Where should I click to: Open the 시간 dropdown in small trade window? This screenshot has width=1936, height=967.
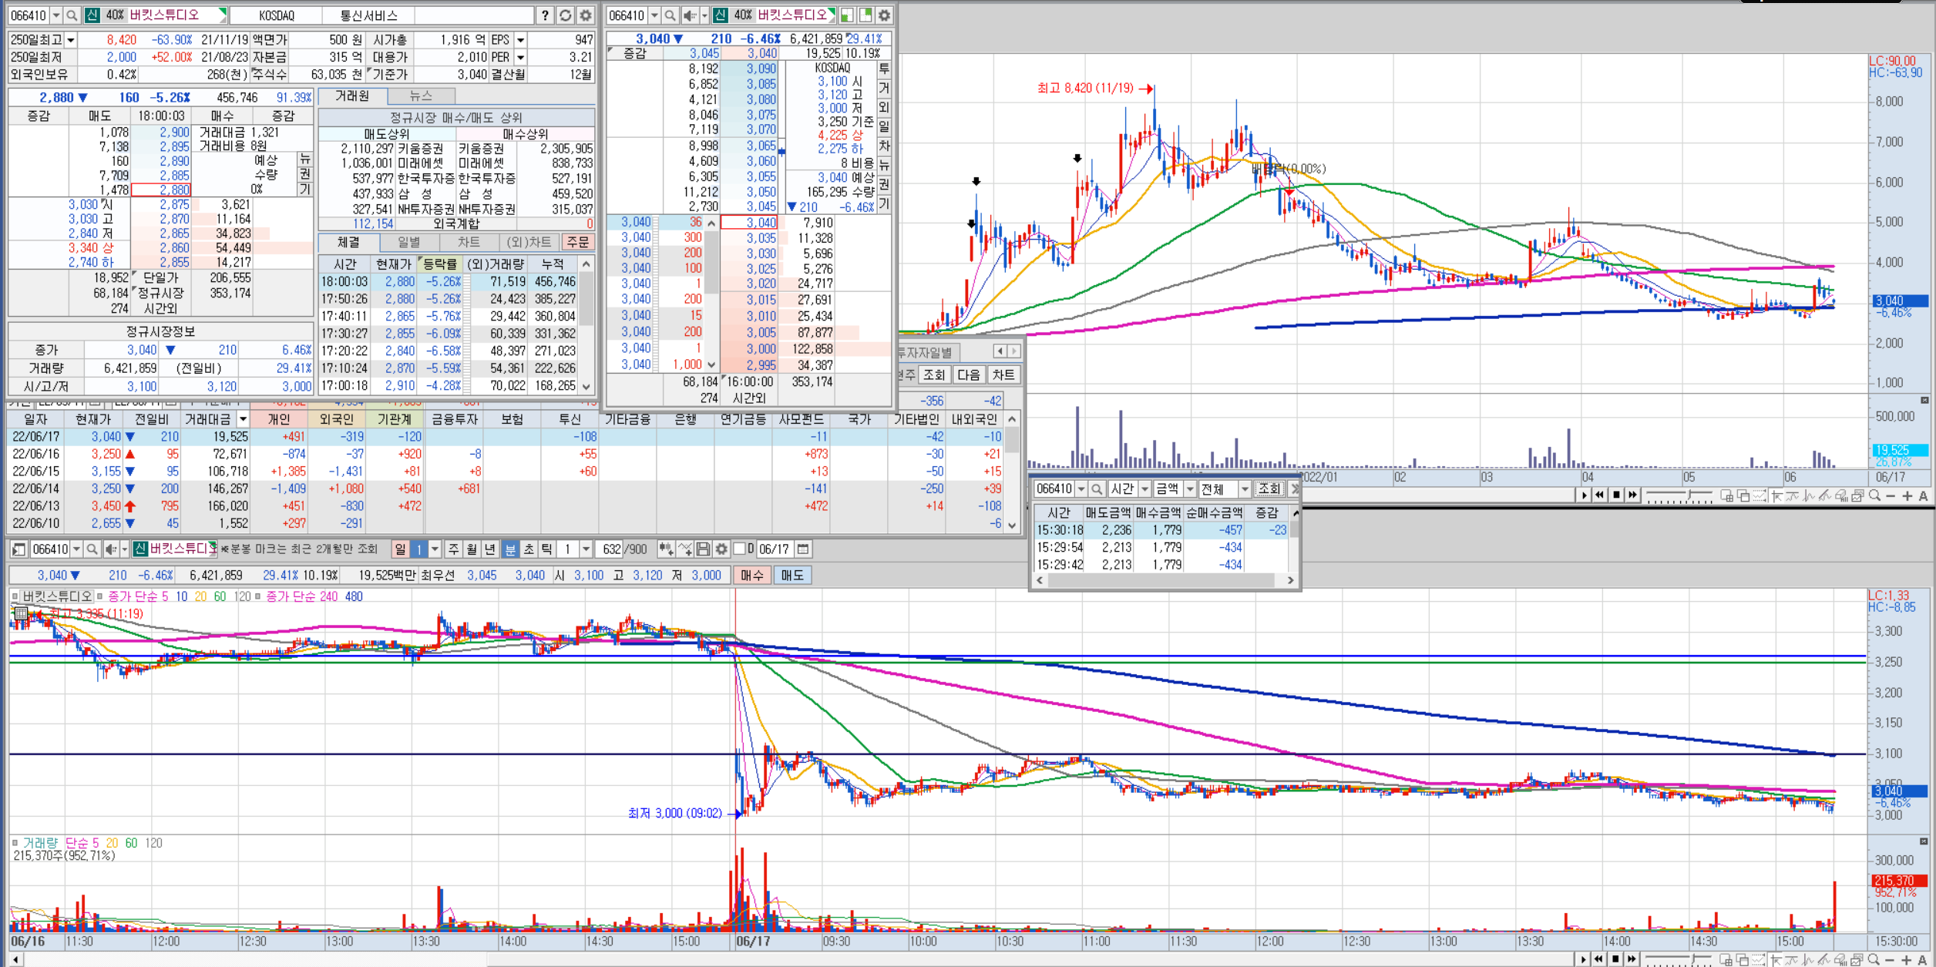(x=1144, y=489)
